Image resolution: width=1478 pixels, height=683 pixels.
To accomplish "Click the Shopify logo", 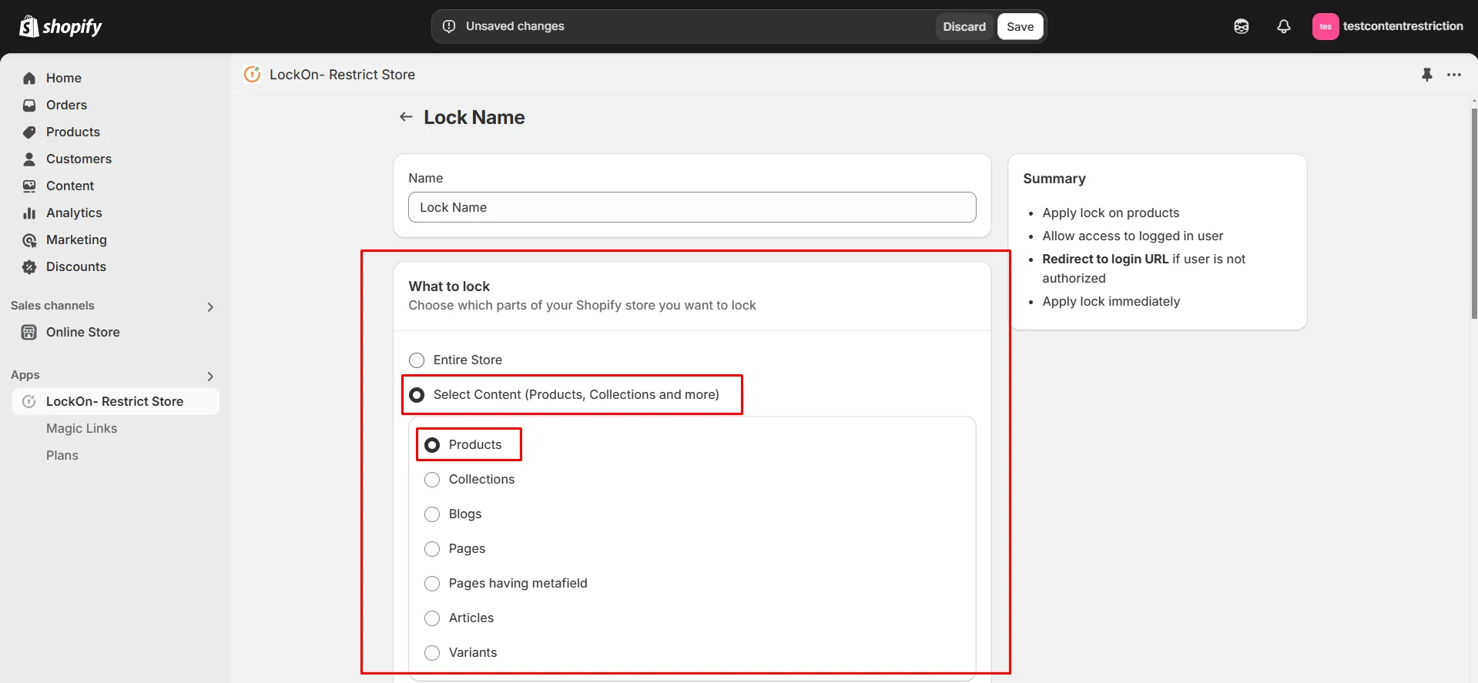I will click(60, 26).
